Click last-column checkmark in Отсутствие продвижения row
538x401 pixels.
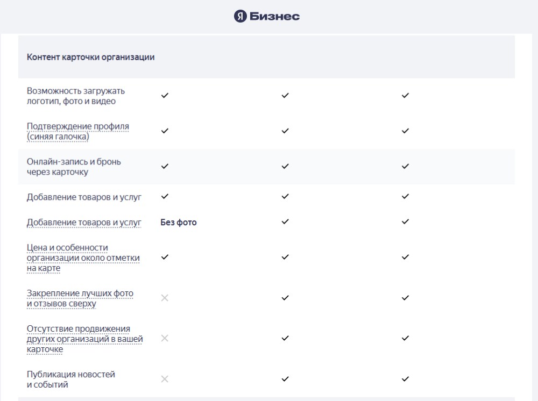coord(405,338)
